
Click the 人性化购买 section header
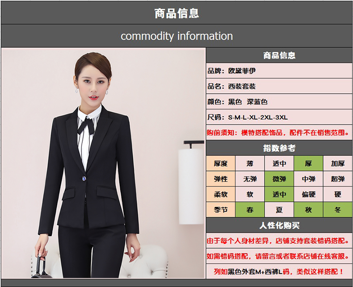click(279, 225)
